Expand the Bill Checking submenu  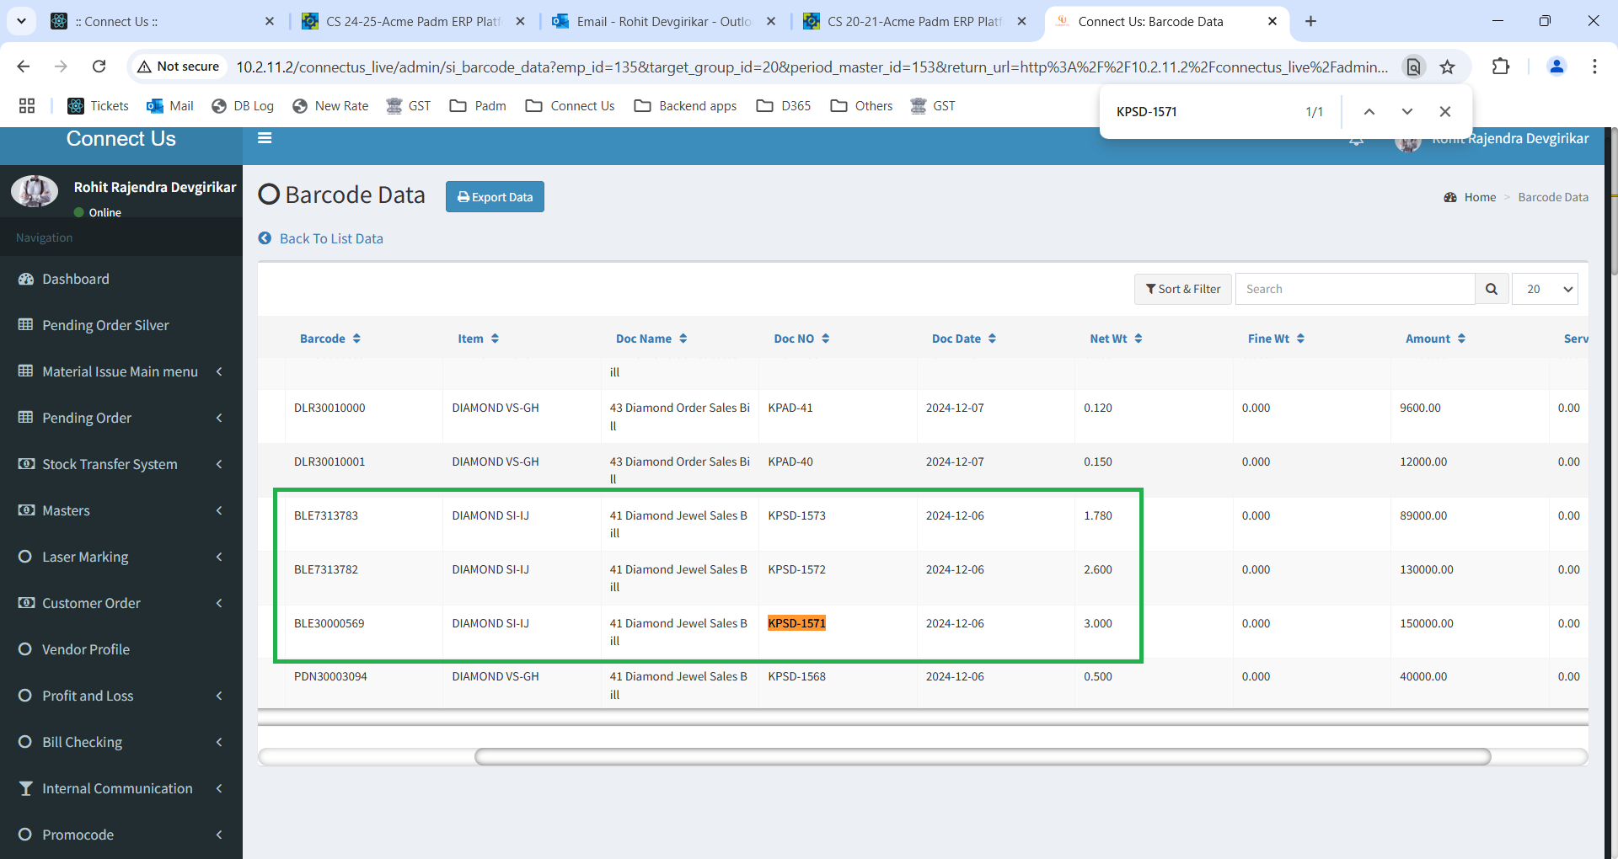point(121,742)
